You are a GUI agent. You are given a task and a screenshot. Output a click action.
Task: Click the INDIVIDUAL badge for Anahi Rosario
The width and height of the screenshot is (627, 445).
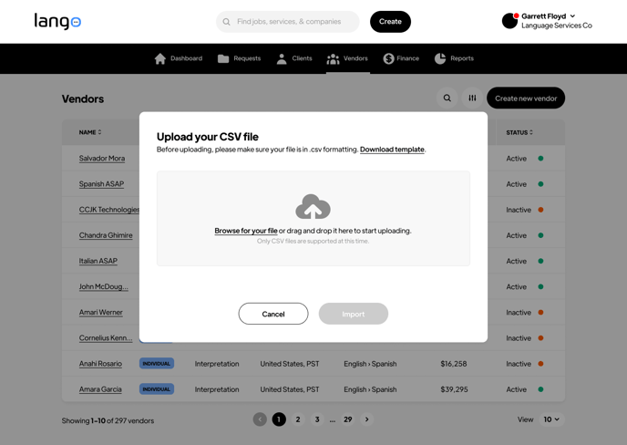pyautogui.click(x=157, y=363)
